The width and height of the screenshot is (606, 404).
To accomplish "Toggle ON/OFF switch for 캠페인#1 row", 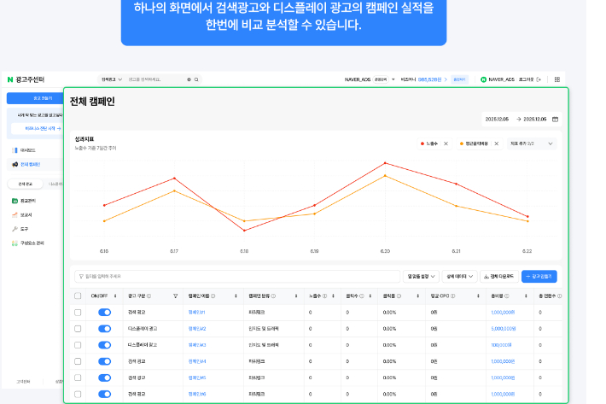I will click(x=105, y=313).
